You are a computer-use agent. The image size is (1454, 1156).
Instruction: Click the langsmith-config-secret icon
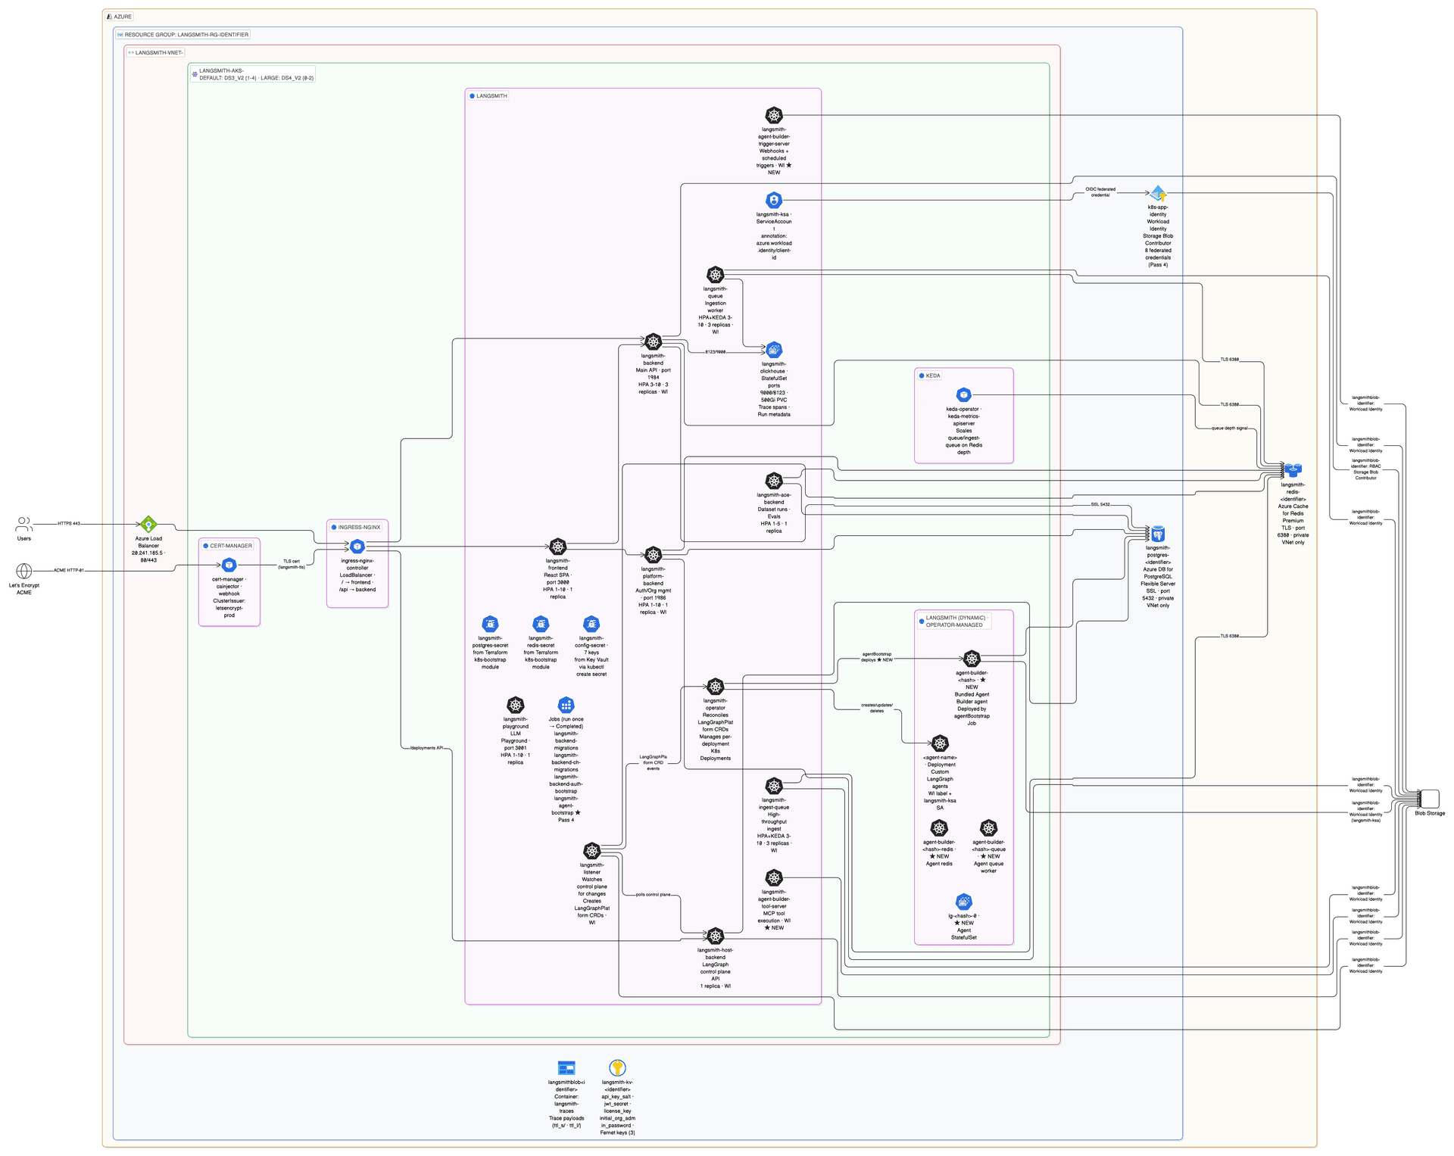[591, 624]
